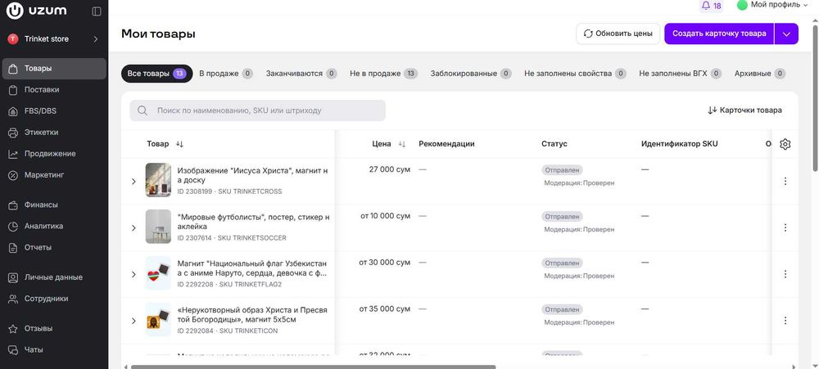
Task: Open actions menu for Иисуса Христа magnet row
Action: (785, 181)
